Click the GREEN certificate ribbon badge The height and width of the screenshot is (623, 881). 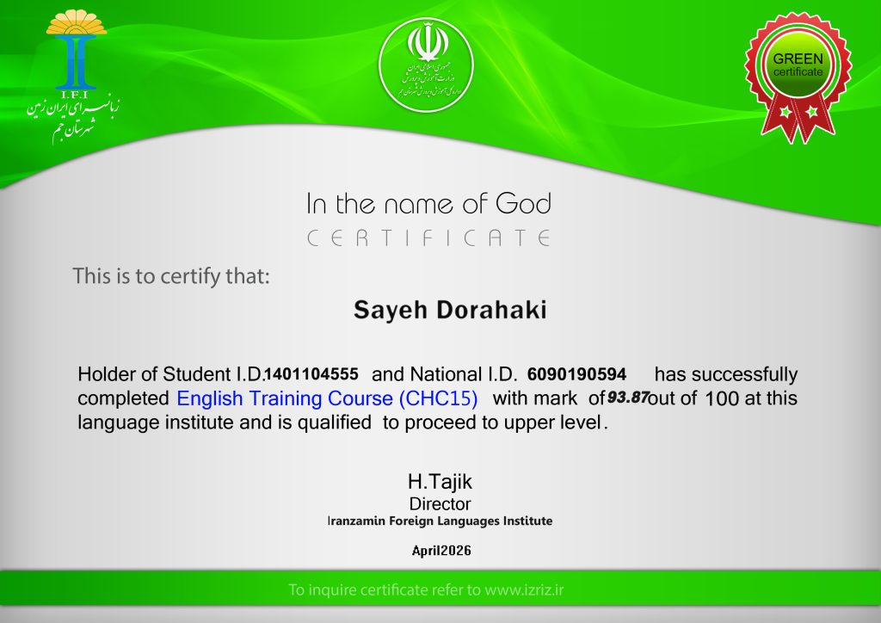[798, 77]
